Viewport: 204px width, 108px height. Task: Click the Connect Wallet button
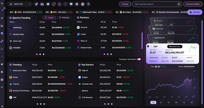pyautogui.click(x=193, y=4)
